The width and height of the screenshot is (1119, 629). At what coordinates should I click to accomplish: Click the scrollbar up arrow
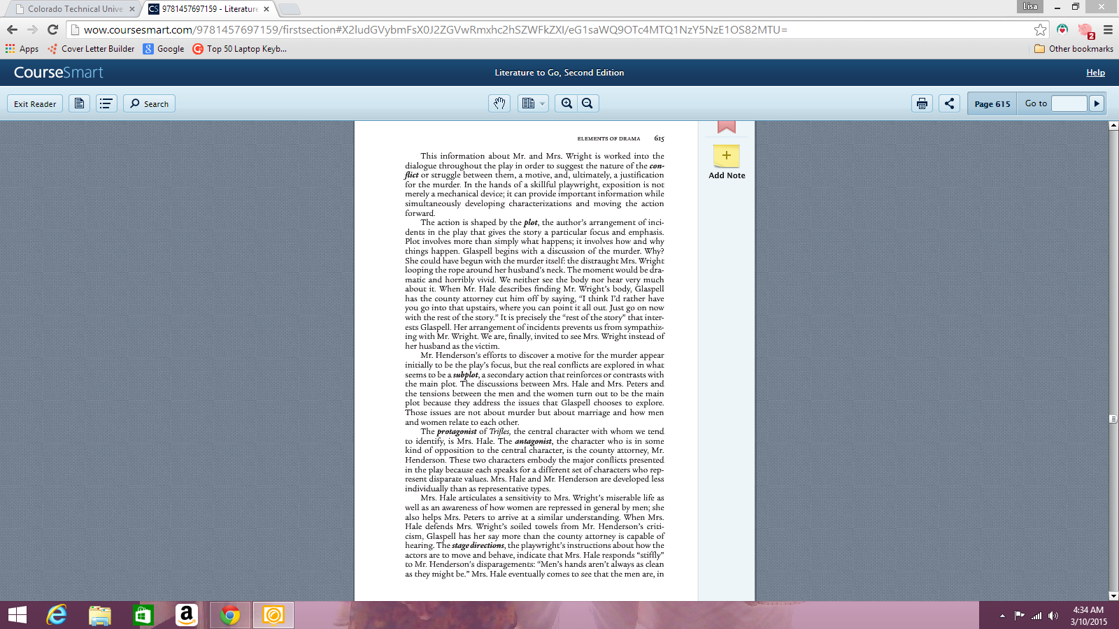pos(1113,126)
